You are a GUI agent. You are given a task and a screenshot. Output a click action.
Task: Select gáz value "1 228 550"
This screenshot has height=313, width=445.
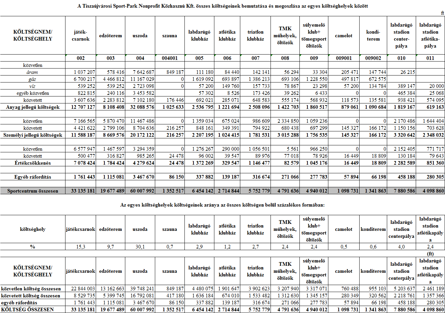click(316, 79)
